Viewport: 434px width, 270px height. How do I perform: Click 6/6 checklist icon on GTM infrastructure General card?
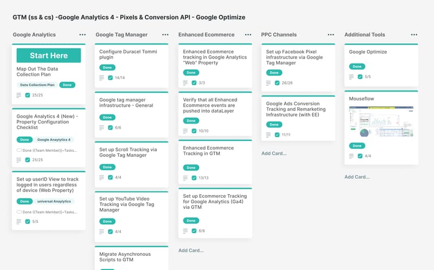[110, 127]
